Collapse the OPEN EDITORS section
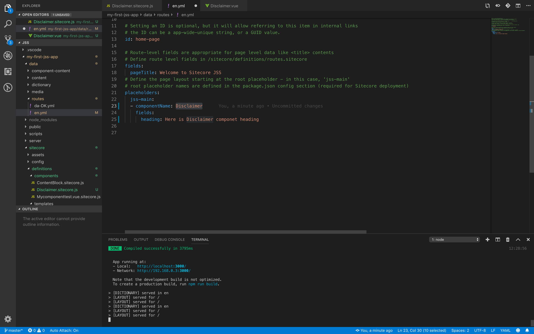 [59, 15]
